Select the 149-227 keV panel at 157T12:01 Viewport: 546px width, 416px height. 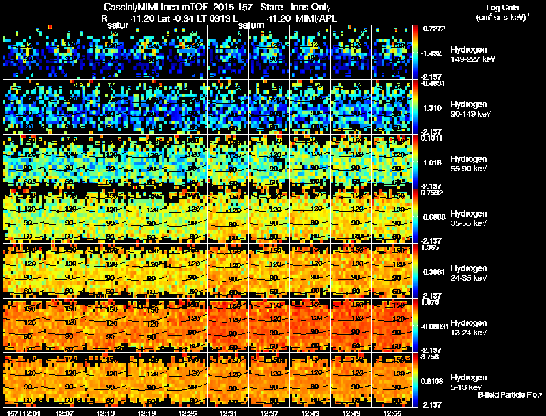(x=23, y=53)
